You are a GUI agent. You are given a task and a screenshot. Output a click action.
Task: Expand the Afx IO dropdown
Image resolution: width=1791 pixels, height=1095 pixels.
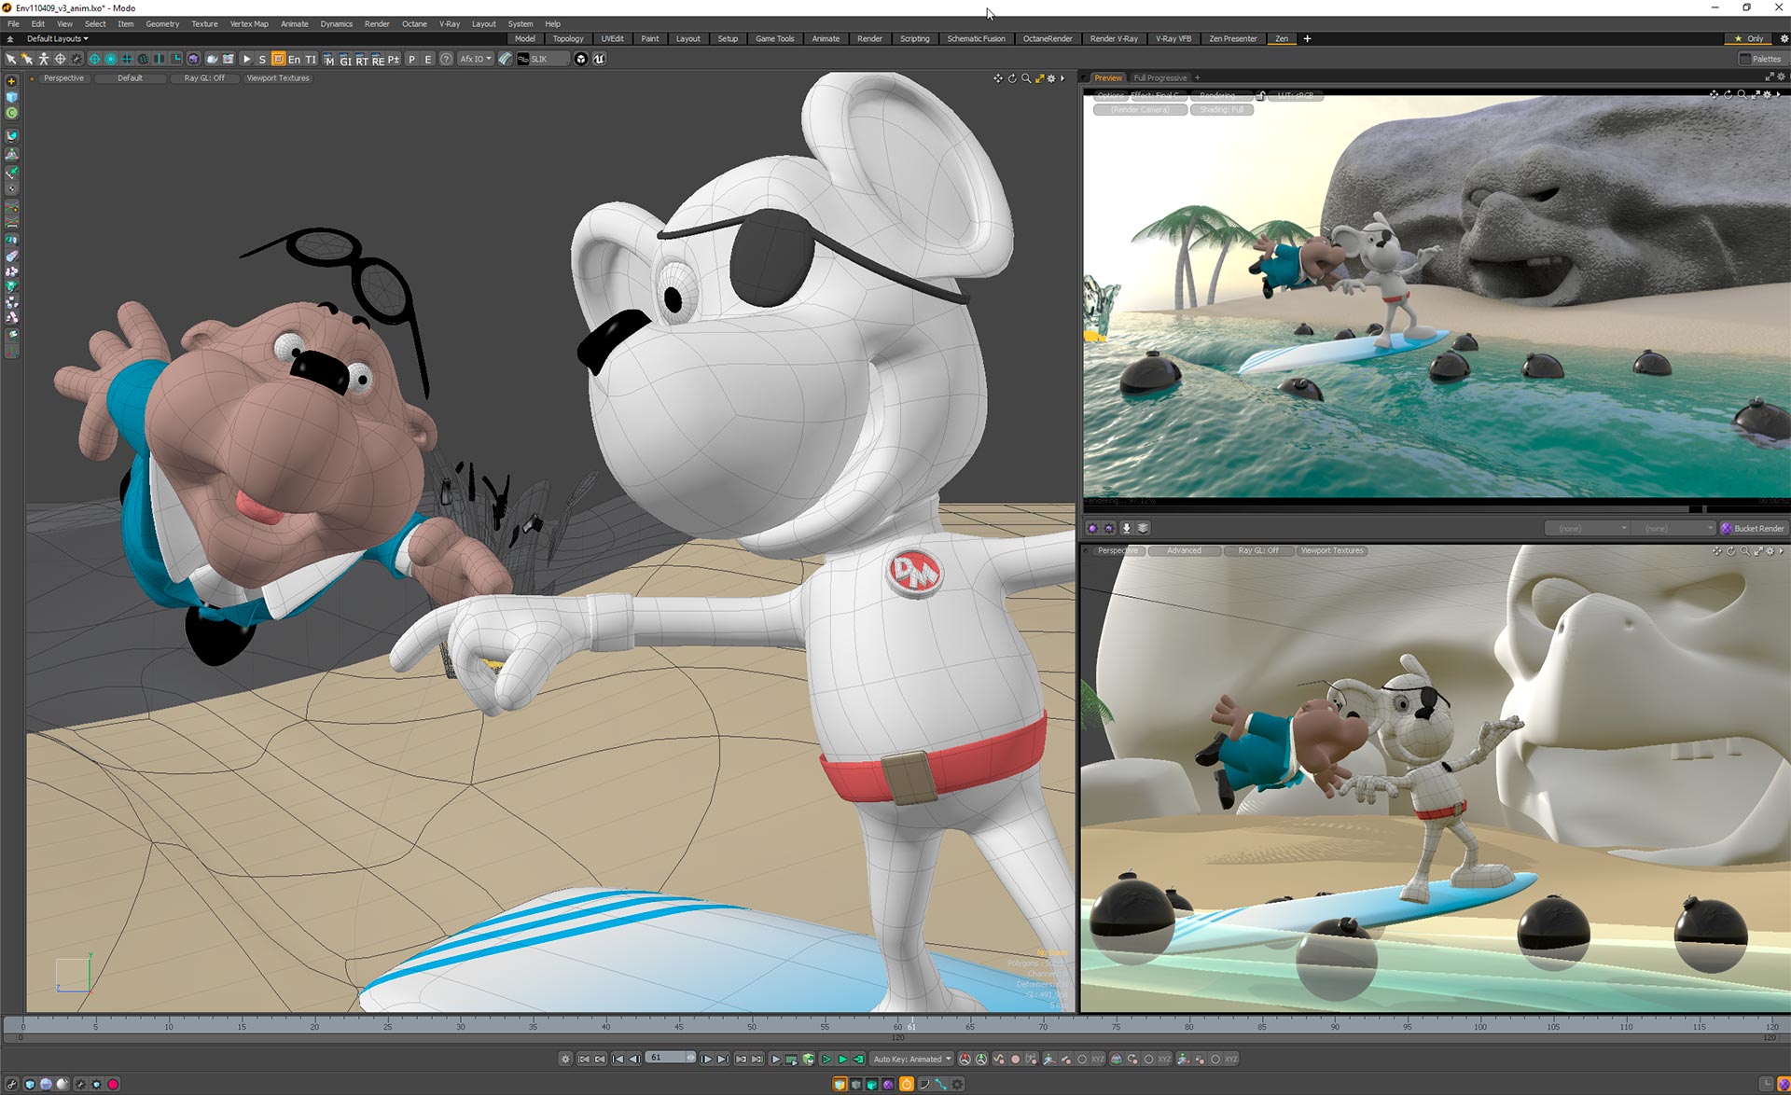click(475, 59)
